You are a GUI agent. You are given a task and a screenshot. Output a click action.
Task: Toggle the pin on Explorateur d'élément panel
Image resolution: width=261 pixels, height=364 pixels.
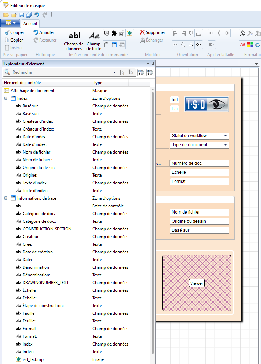click(153, 64)
